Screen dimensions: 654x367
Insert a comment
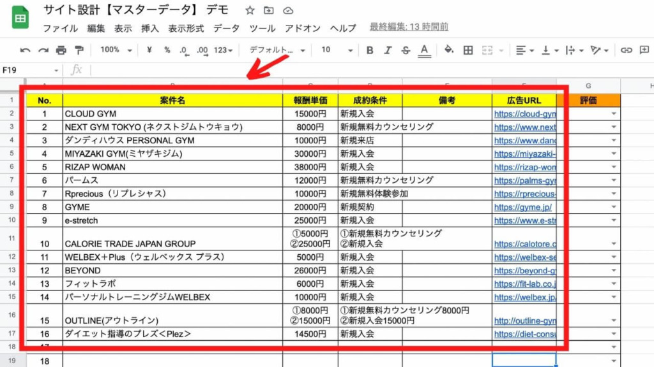point(644,50)
